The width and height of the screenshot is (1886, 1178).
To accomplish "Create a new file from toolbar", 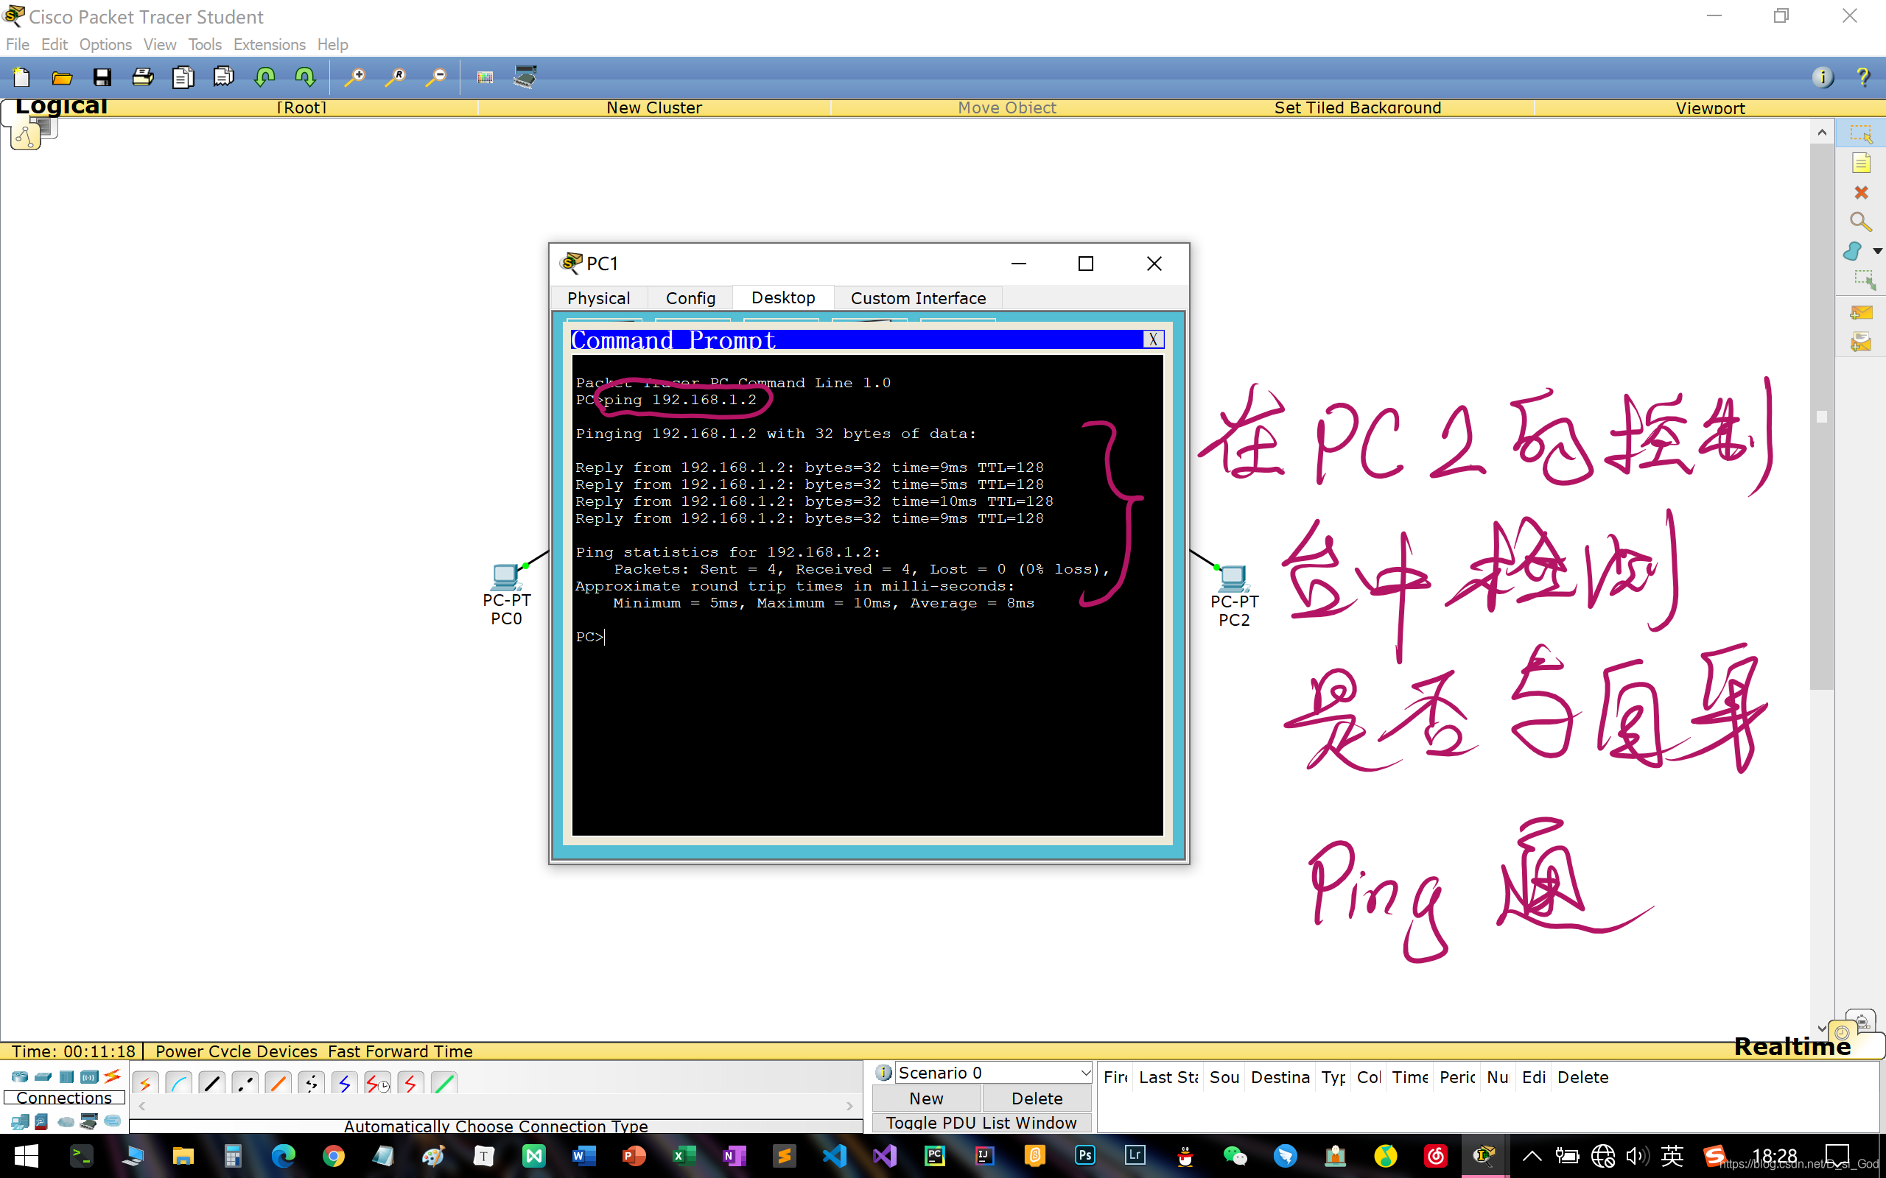I will tap(22, 77).
